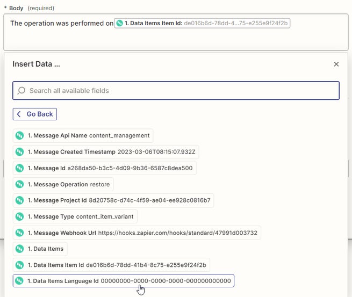Choose the Message Id field
The height and width of the screenshot is (297, 352).
pyautogui.click(x=104, y=168)
